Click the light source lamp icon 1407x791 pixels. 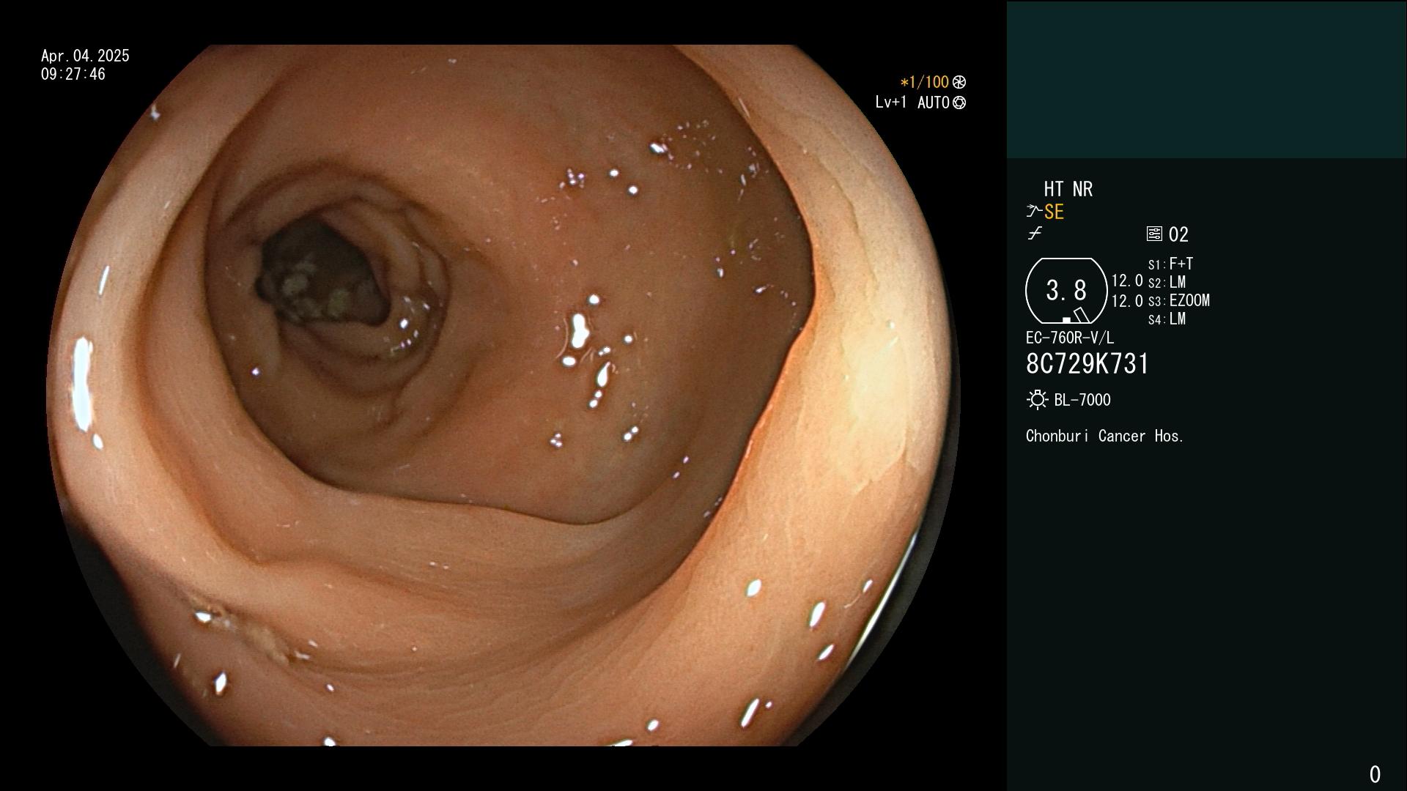[1037, 400]
